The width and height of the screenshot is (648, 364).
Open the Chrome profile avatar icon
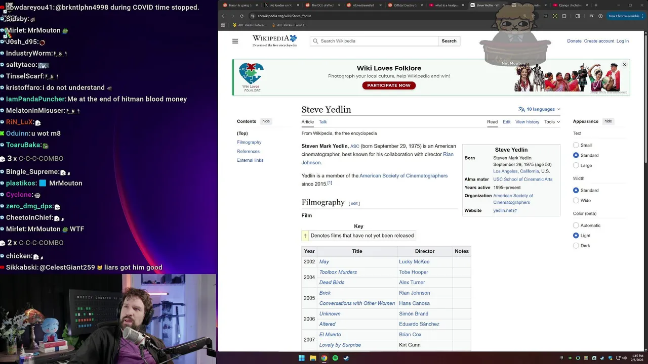tap(600, 16)
